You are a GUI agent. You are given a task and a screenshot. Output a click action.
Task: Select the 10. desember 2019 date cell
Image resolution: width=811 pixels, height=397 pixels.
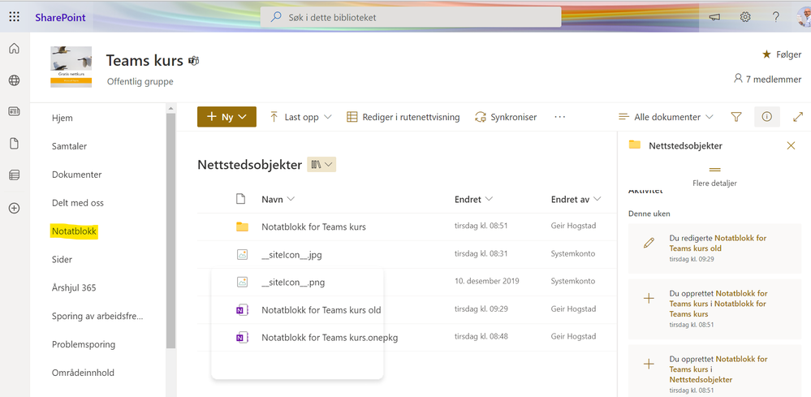tap(487, 281)
